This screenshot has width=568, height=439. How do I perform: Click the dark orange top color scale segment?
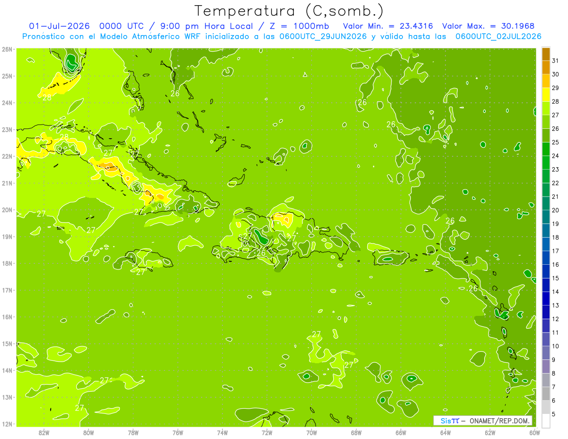(546, 54)
